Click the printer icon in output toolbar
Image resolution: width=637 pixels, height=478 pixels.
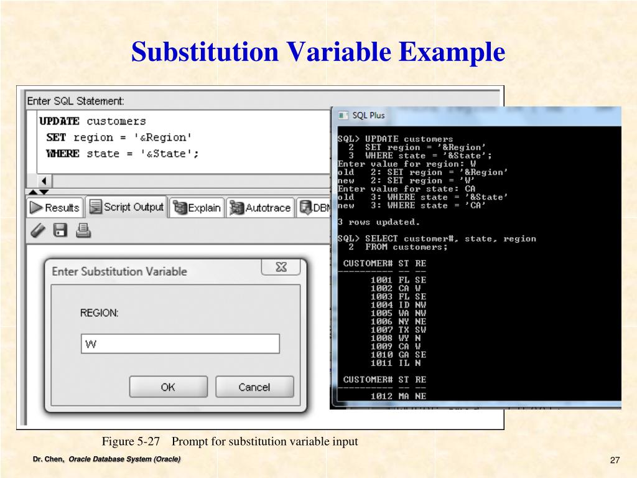point(83,230)
